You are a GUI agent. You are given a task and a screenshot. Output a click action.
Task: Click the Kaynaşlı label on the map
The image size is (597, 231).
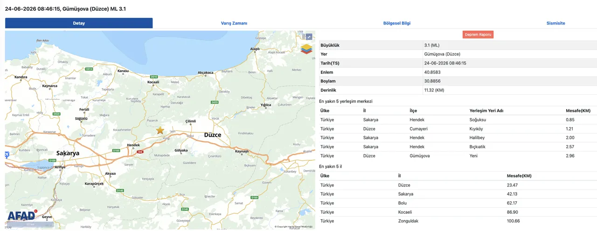pos(242,152)
